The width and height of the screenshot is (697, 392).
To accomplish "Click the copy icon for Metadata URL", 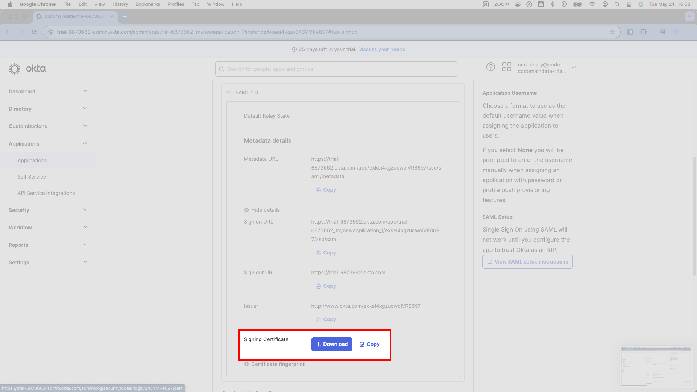I will click(318, 190).
